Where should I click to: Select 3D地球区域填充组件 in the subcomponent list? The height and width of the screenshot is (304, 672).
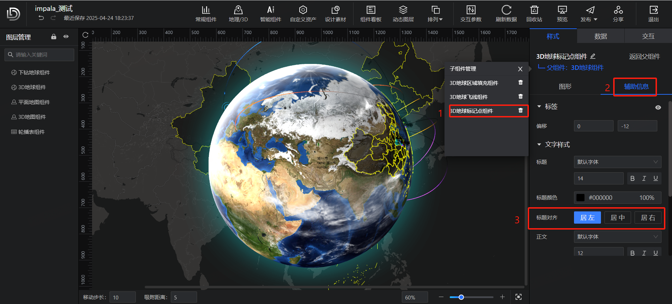point(474,83)
